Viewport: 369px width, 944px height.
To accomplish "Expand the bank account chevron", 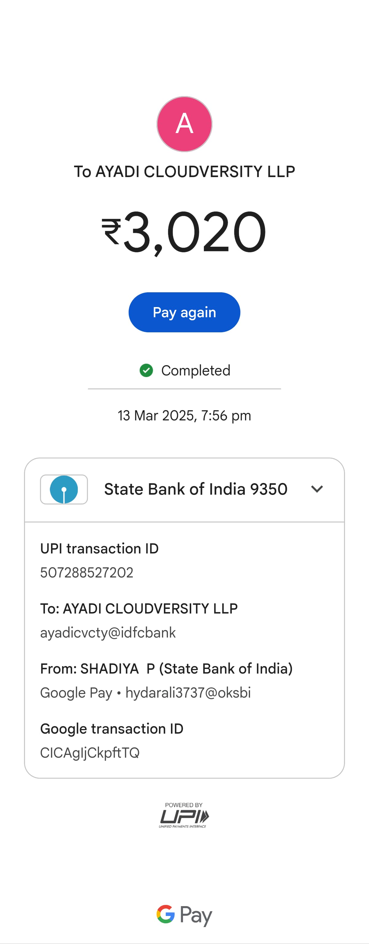I will [317, 489].
